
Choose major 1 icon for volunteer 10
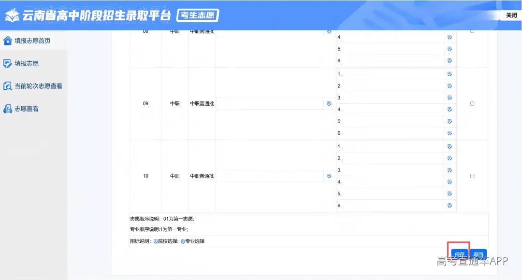(x=449, y=147)
